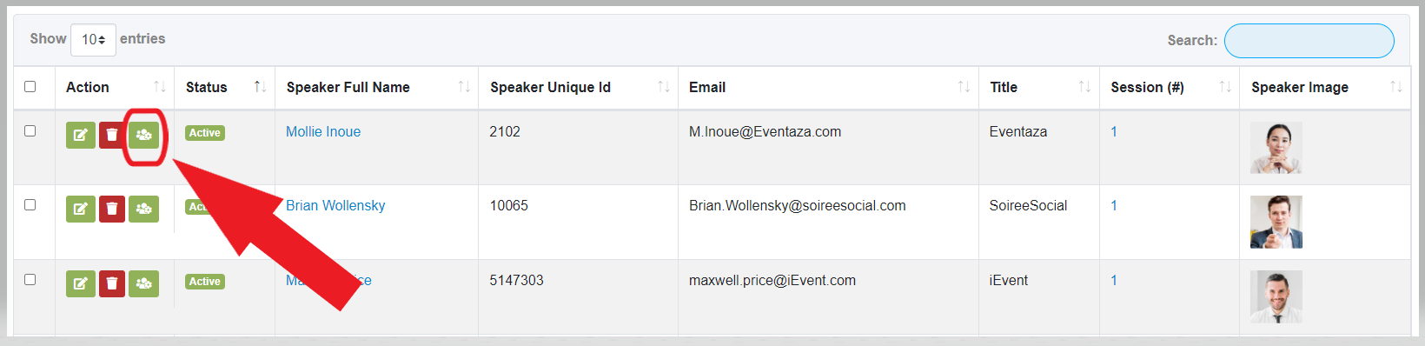Click into the Search field
Image resolution: width=1425 pixels, height=346 pixels.
[x=1309, y=40]
